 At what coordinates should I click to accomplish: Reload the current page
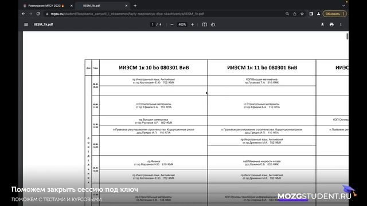[38, 14]
